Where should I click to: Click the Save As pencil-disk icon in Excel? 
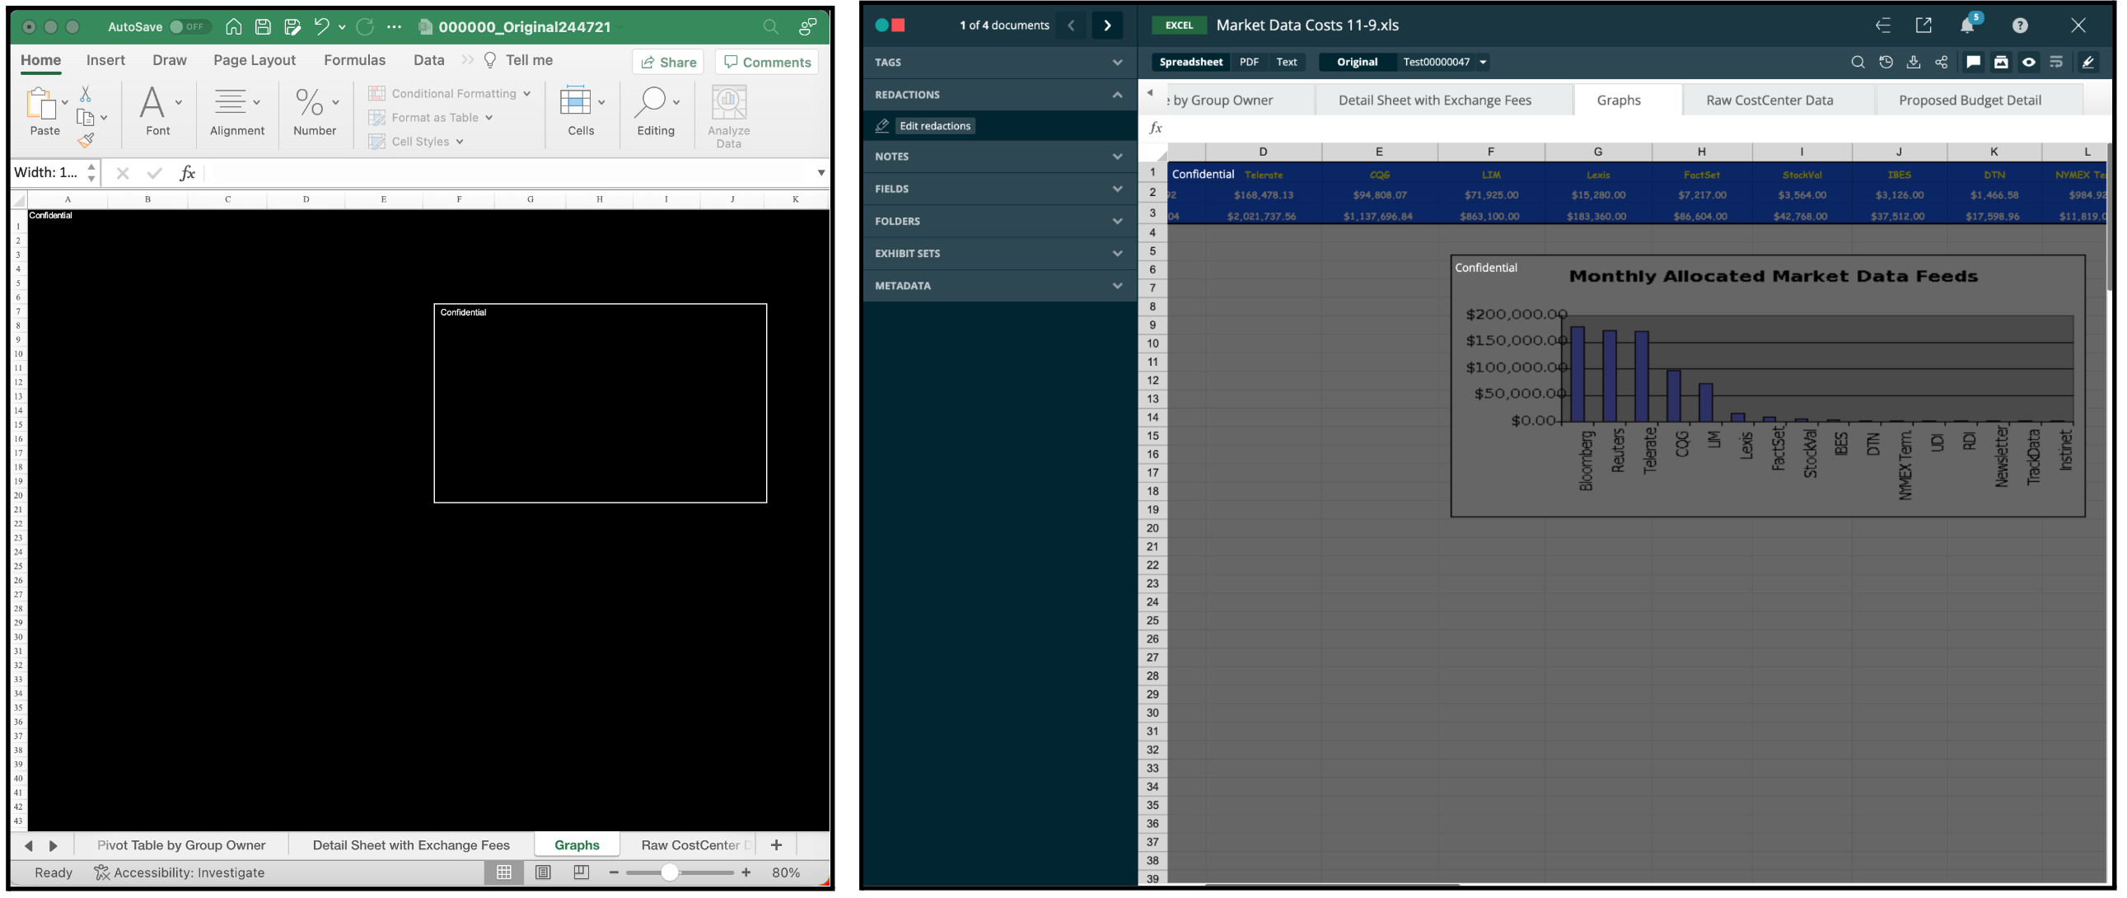pyautogui.click(x=292, y=26)
